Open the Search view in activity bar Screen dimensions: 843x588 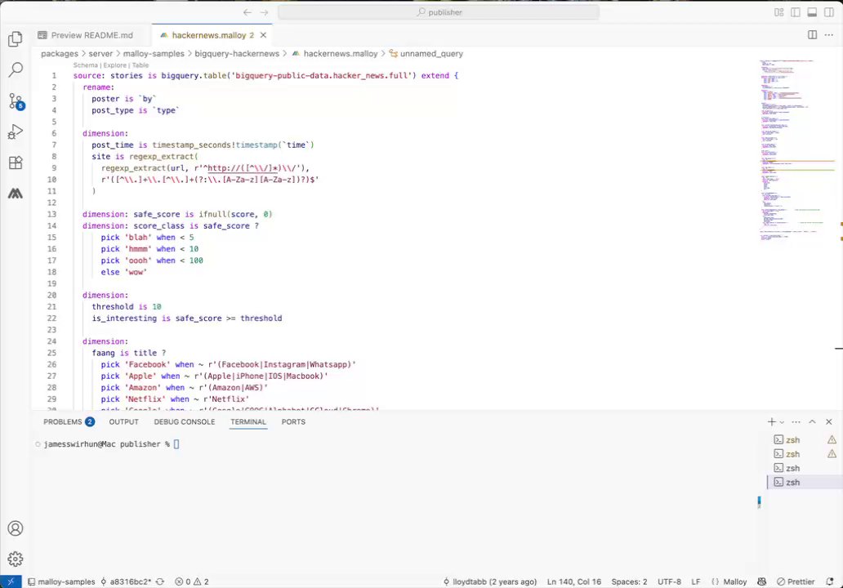[16, 69]
